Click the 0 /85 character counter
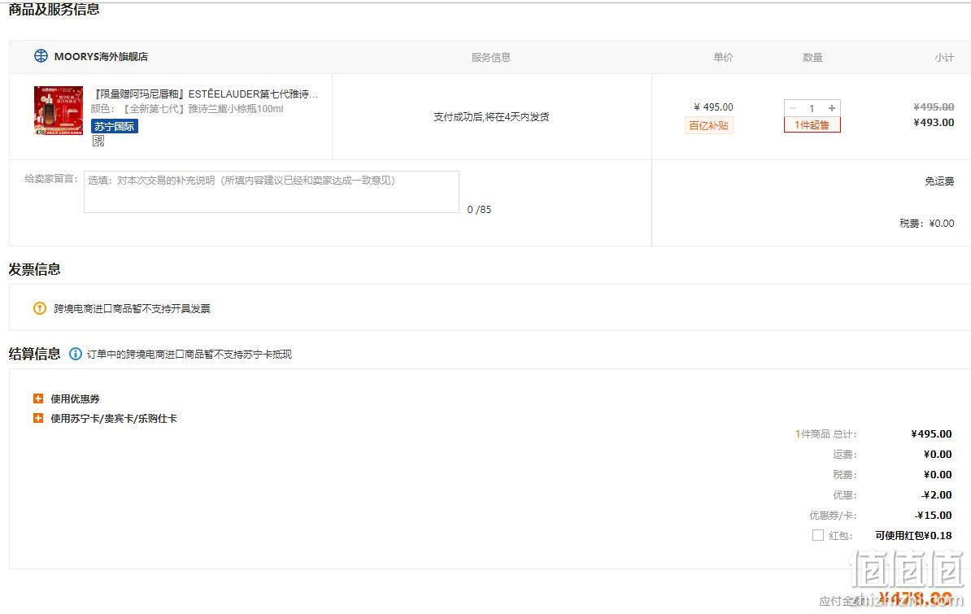 (x=479, y=210)
